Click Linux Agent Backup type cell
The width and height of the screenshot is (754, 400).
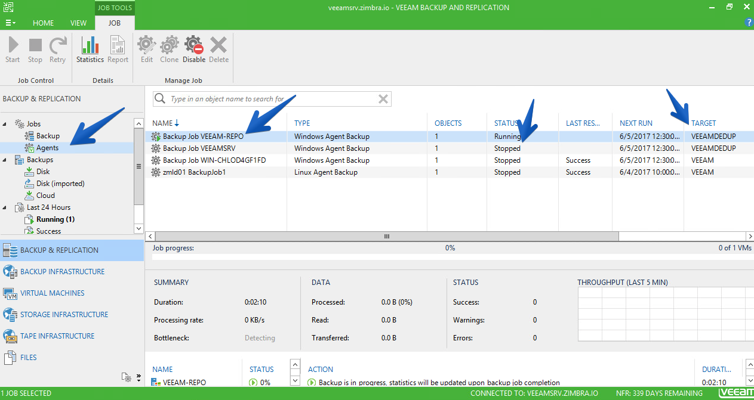(x=326, y=172)
